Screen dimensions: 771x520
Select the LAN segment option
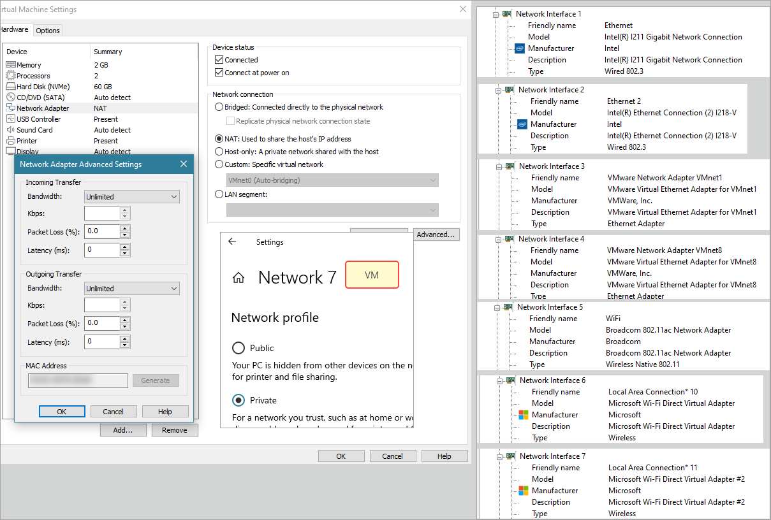click(x=219, y=194)
